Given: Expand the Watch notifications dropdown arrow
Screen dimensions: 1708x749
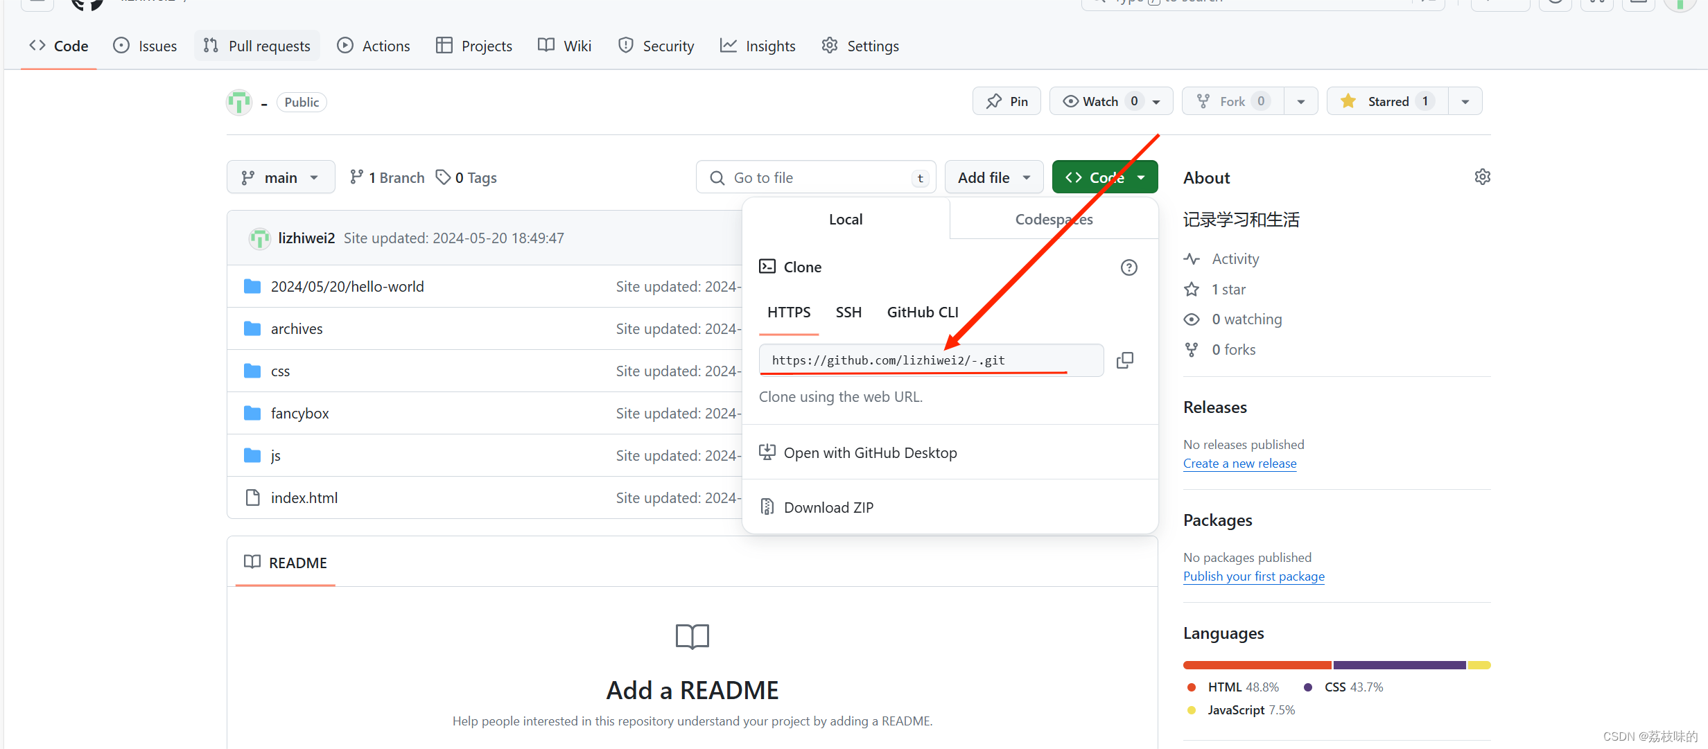Looking at the screenshot, I should 1157,101.
